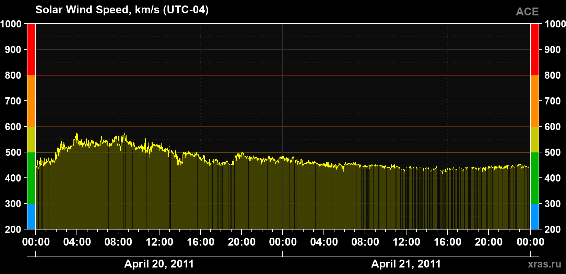566x274 pixels.
Task: Click the "16:00" time label under April 20
Action: point(201,242)
